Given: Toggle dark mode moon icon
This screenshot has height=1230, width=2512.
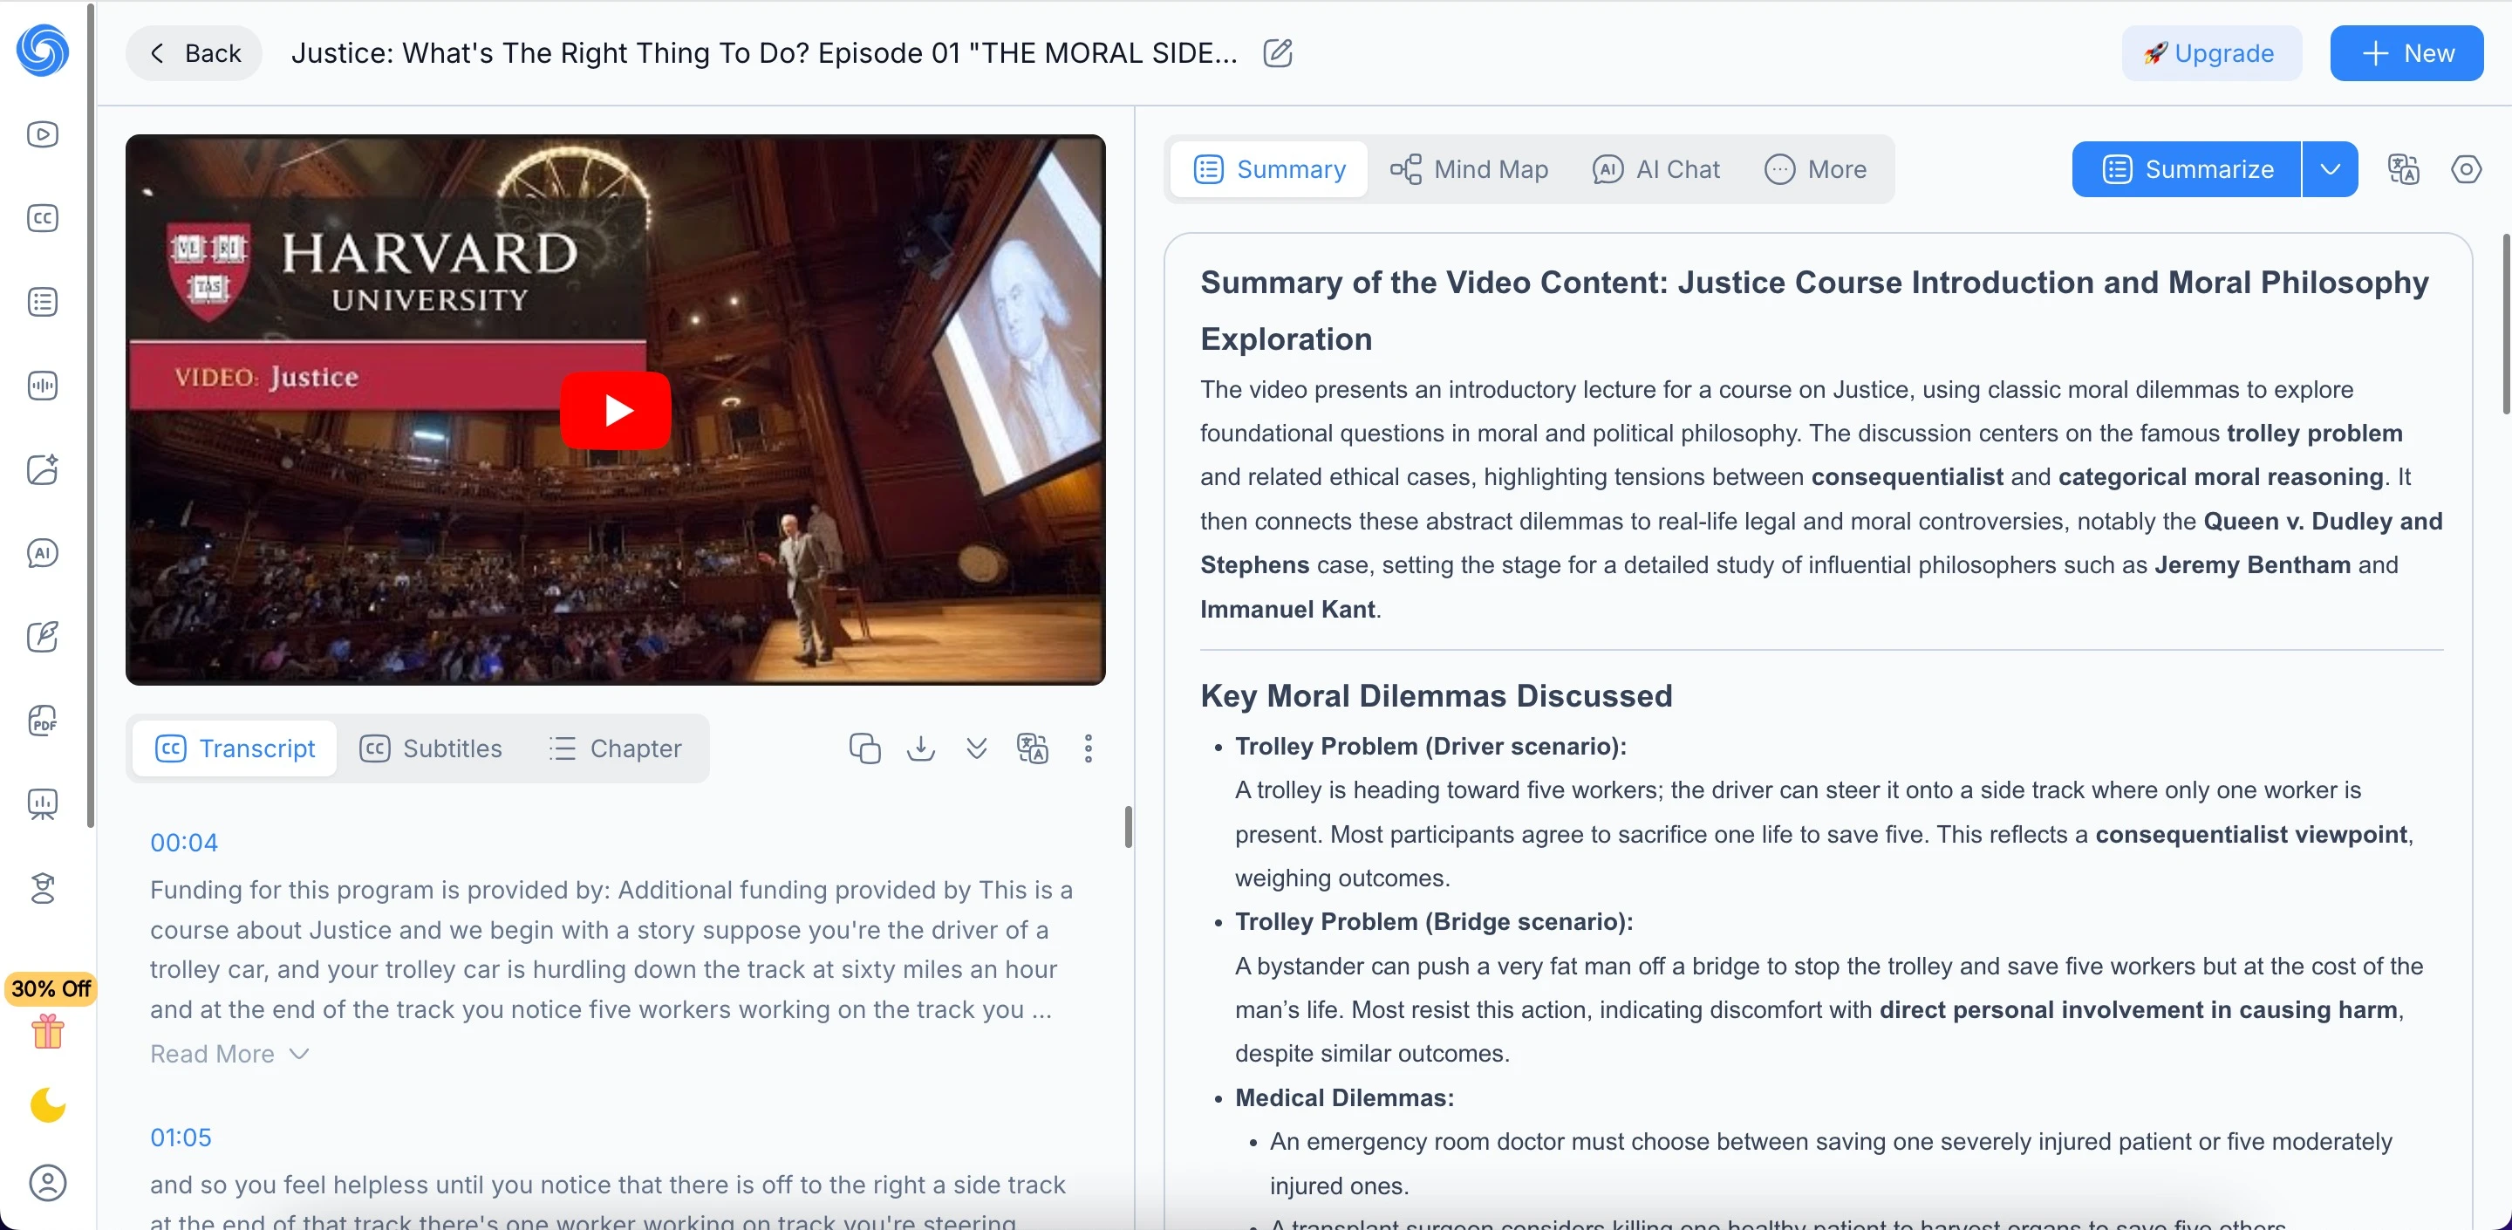Looking at the screenshot, I should click(47, 1105).
